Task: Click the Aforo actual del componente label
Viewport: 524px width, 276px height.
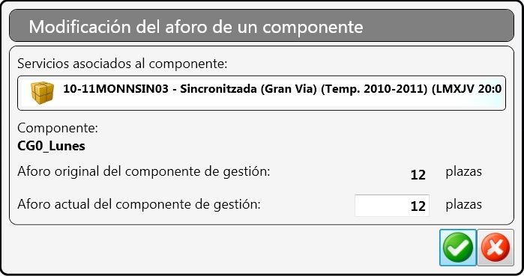Action: [x=139, y=204]
